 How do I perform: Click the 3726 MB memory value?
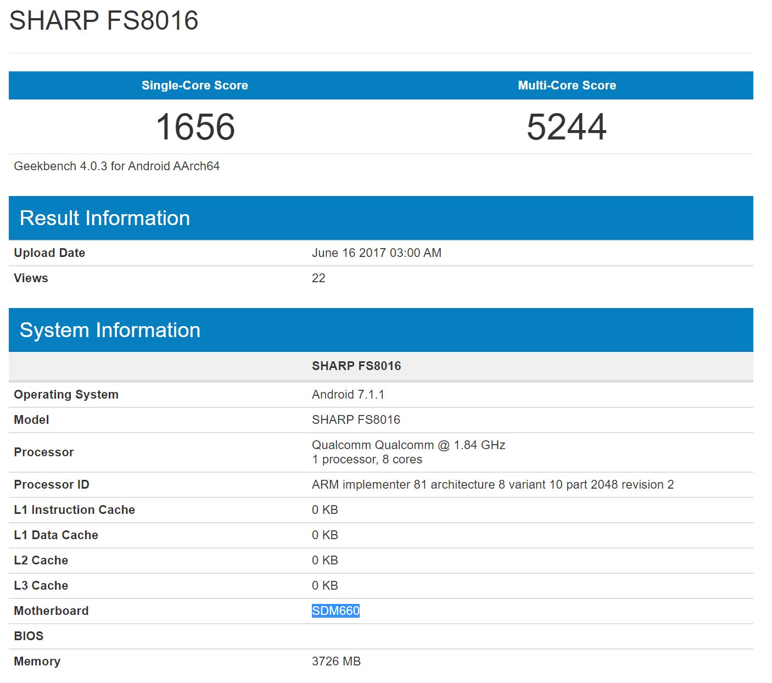tap(336, 662)
